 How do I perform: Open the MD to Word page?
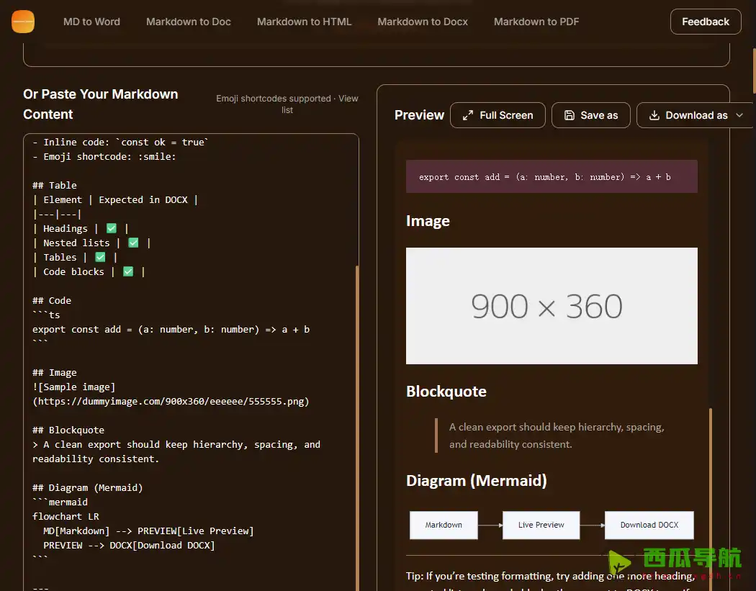(x=91, y=22)
